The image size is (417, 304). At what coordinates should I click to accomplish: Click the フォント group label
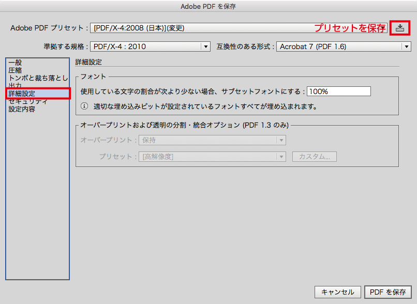[x=93, y=77]
